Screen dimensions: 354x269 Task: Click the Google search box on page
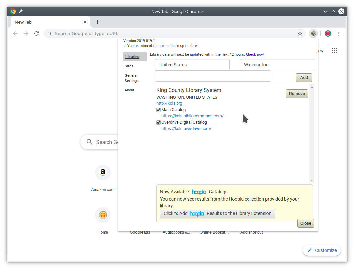tap(99, 142)
